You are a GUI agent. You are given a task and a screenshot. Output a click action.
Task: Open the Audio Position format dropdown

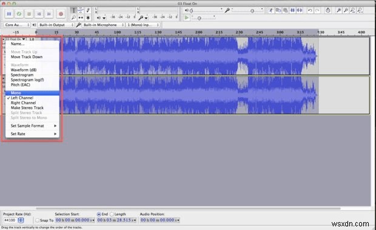pos(178,220)
